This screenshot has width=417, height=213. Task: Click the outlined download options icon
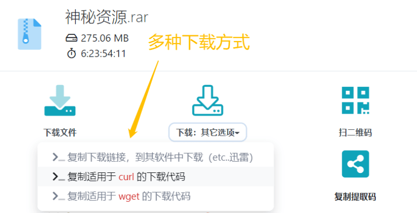click(207, 100)
